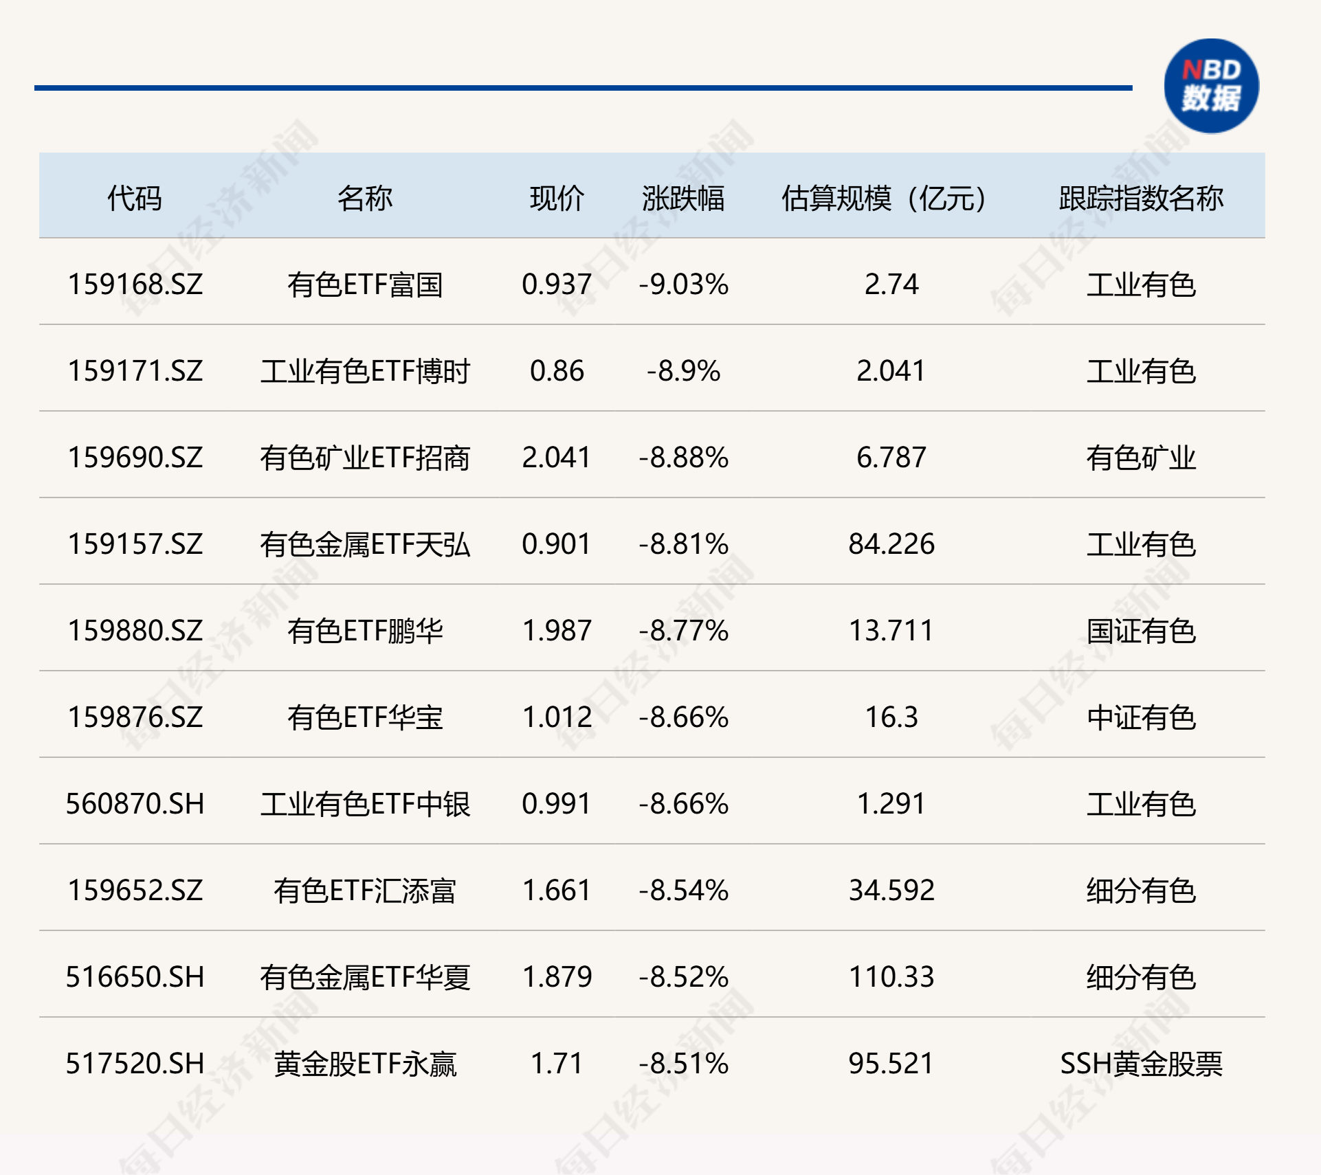Image resolution: width=1321 pixels, height=1175 pixels.
Task: Click the scale value 110.33
Action: click(891, 977)
